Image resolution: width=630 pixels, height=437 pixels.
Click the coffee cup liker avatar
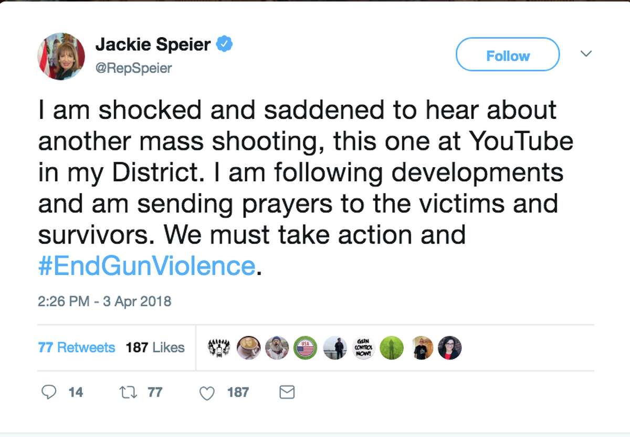pos(248,347)
